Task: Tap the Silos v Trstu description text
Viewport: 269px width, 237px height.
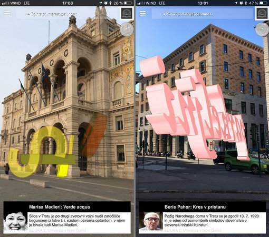Action: [77, 220]
